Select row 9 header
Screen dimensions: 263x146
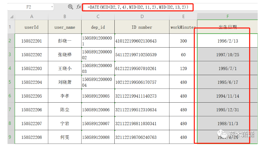pos(11,137)
